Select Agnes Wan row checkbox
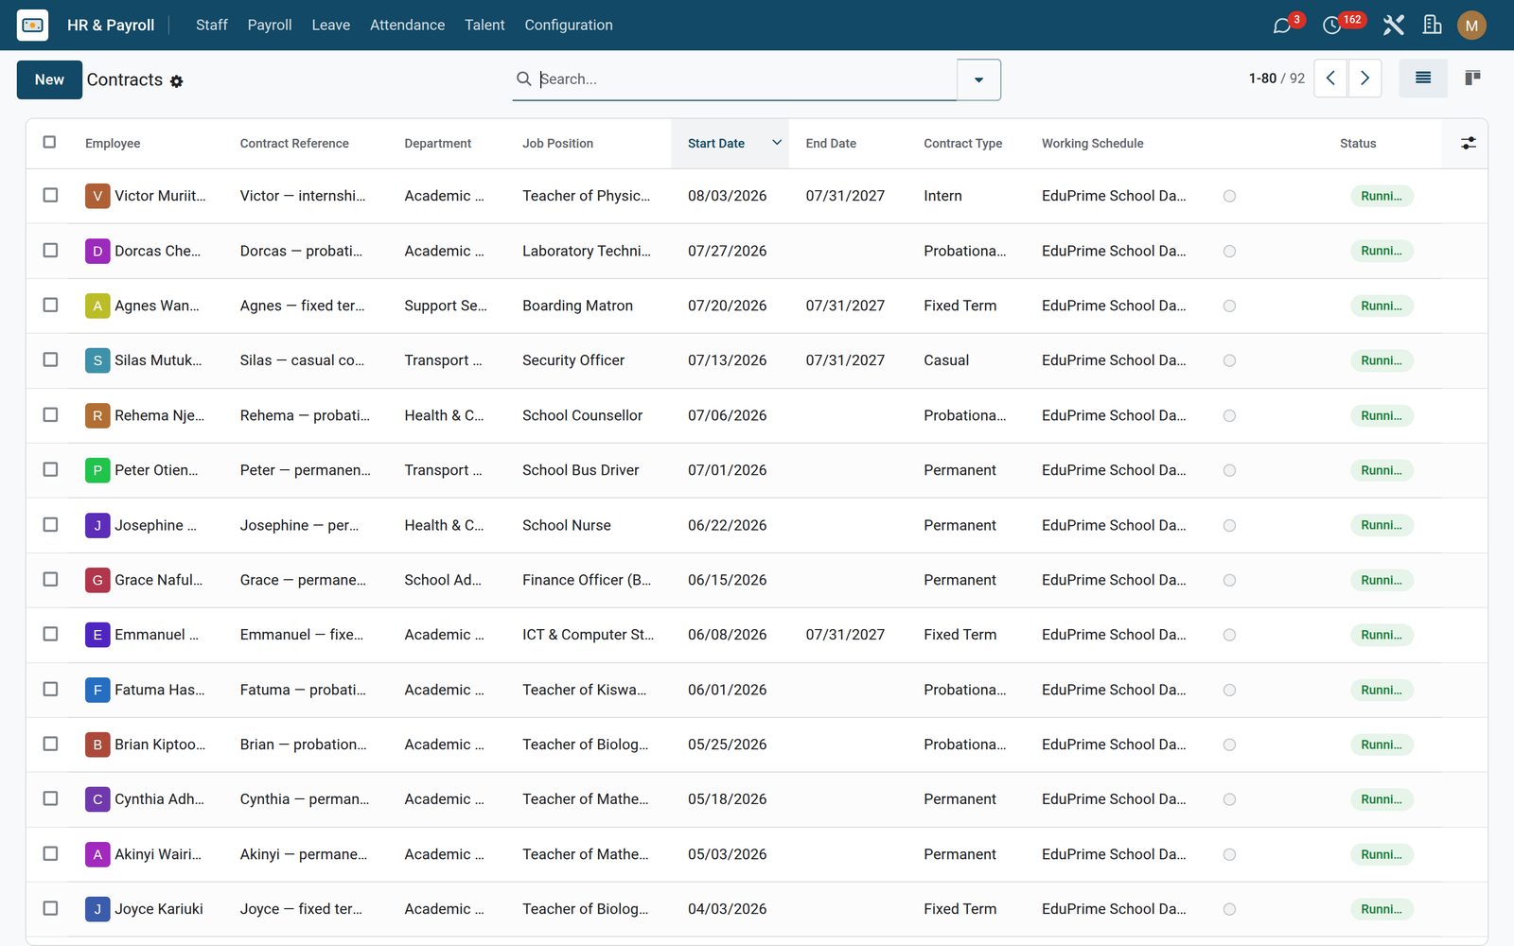This screenshot has height=946, width=1514. 50,305
